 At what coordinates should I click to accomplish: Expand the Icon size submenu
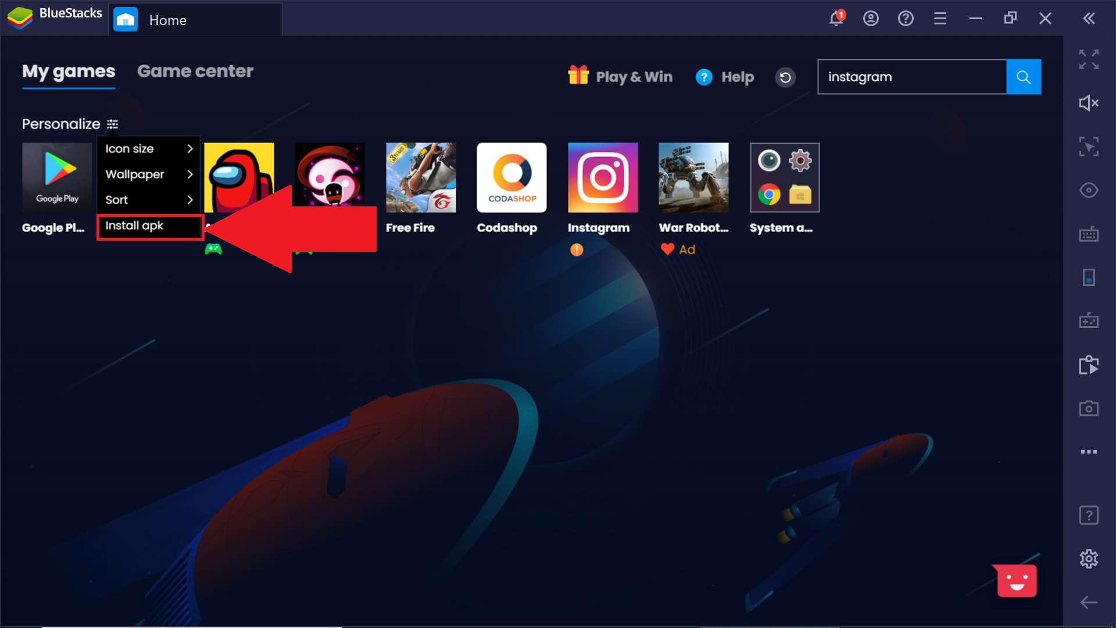pyautogui.click(x=147, y=149)
